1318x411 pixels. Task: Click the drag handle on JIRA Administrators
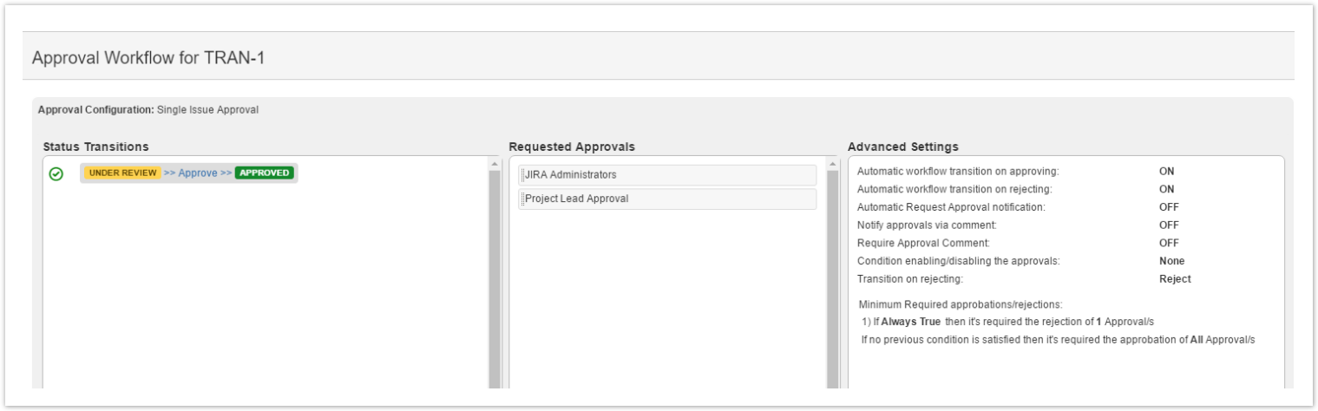tap(522, 175)
